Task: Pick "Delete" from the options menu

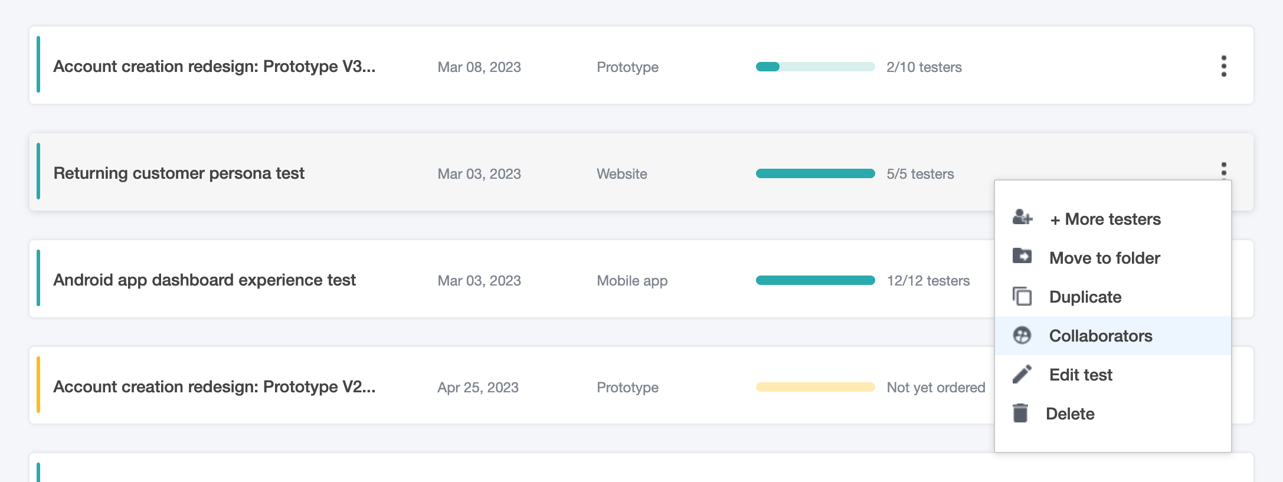Action: click(x=1069, y=414)
